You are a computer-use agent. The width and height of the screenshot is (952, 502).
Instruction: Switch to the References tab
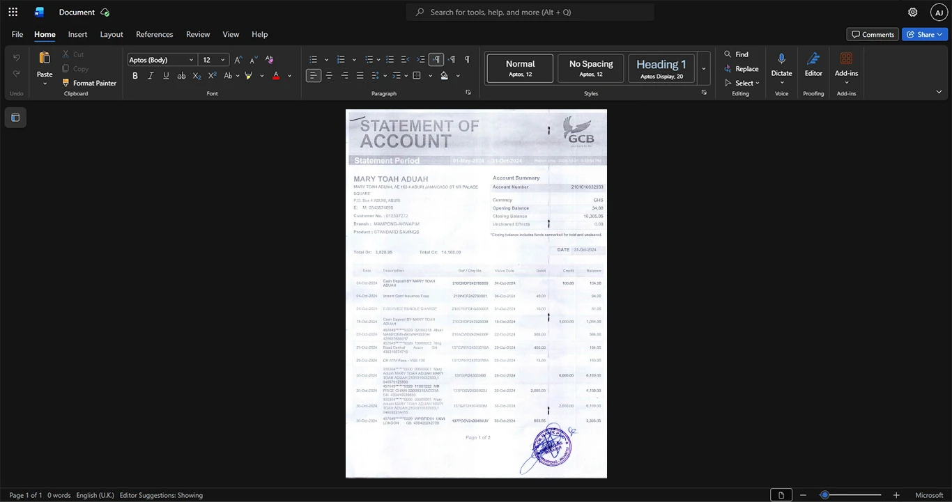click(x=154, y=34)
